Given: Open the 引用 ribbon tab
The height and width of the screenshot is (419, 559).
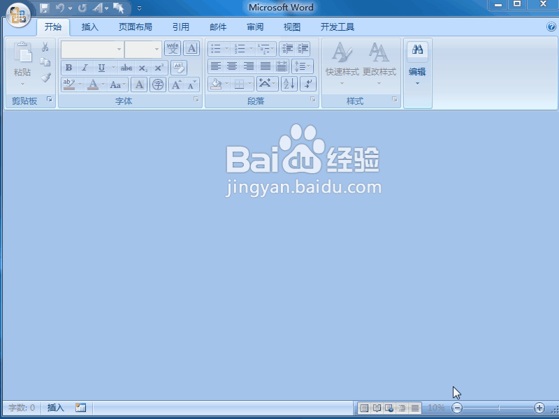Looking at the screenshot, I should click(x=181, y=27).
